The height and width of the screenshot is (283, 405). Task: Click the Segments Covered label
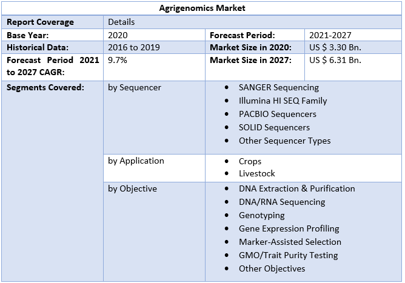click(x=45, y=87)
